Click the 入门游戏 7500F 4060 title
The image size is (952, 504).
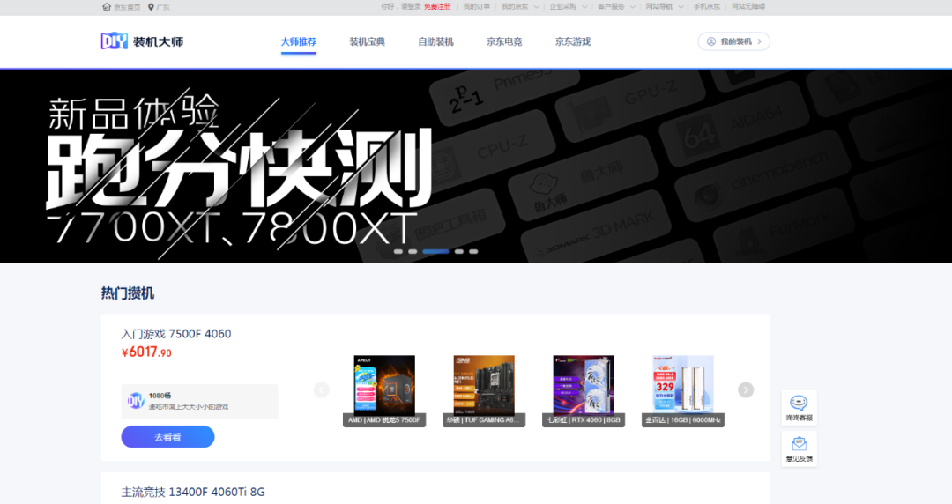(x=176, y=334)
